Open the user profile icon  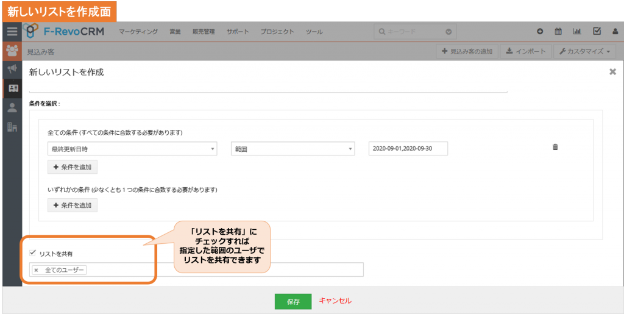pos(615,32)
